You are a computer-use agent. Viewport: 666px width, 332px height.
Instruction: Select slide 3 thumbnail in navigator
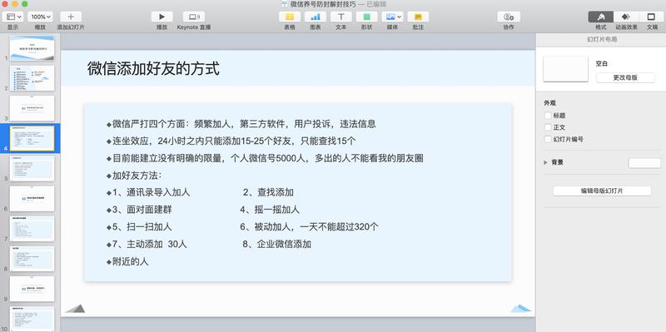tap(32, 108)
